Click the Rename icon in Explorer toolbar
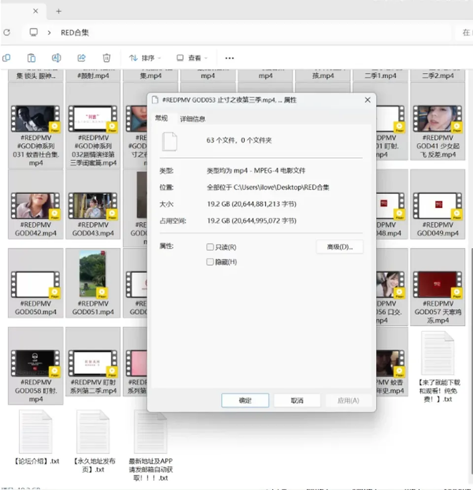The height and width of the screenshot is (490, 473). tap(56, 58)
